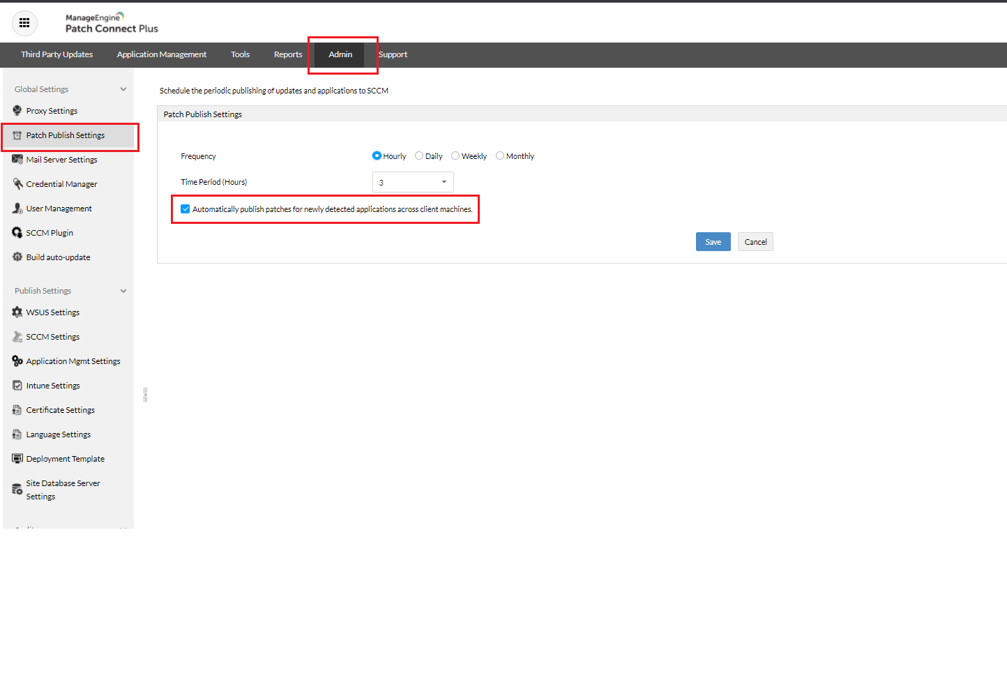This screenshot has height=689, width=1007.
Task: Click the Mail Server Settings icon
Action: pos(17,160)
